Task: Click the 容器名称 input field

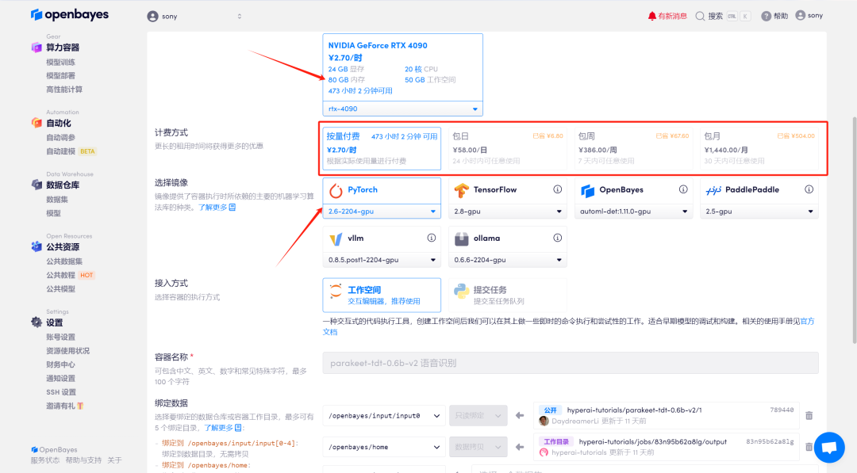Action: click(x=571, y=363)
